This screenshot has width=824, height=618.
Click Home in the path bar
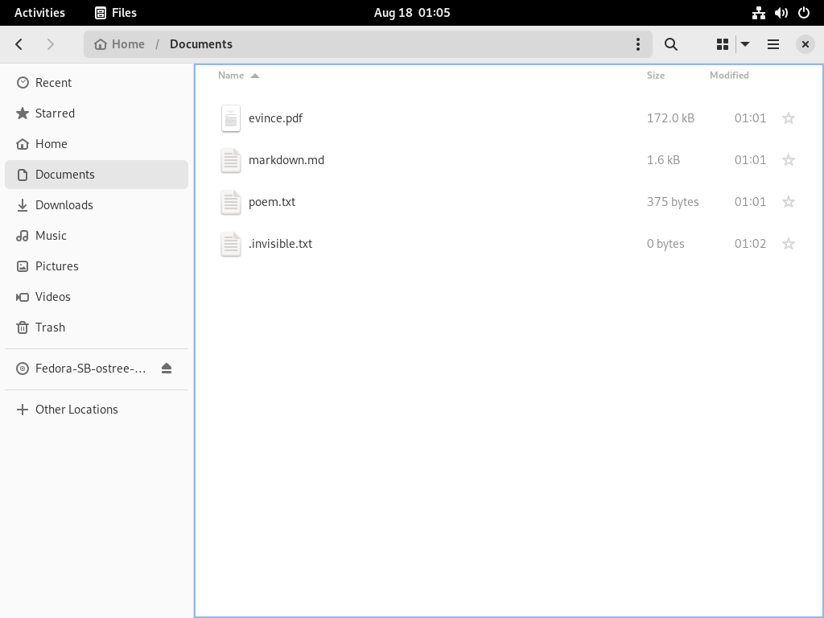(120, 44)
